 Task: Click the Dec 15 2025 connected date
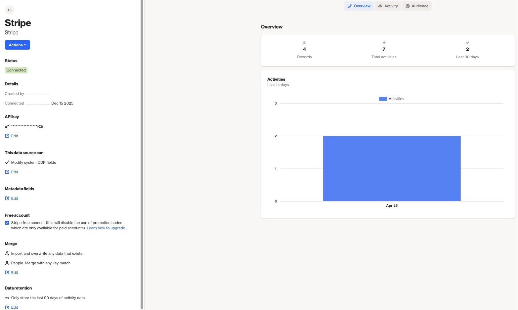click(x=63, y=103)
